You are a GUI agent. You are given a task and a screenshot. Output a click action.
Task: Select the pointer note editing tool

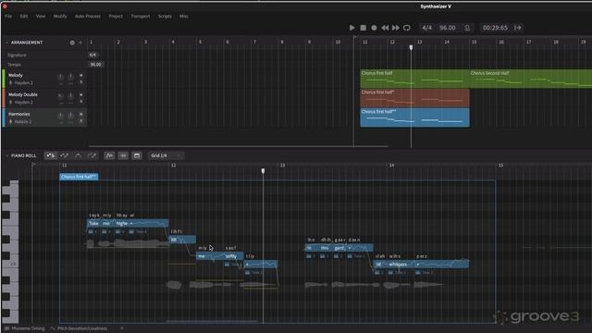[51, 155]
